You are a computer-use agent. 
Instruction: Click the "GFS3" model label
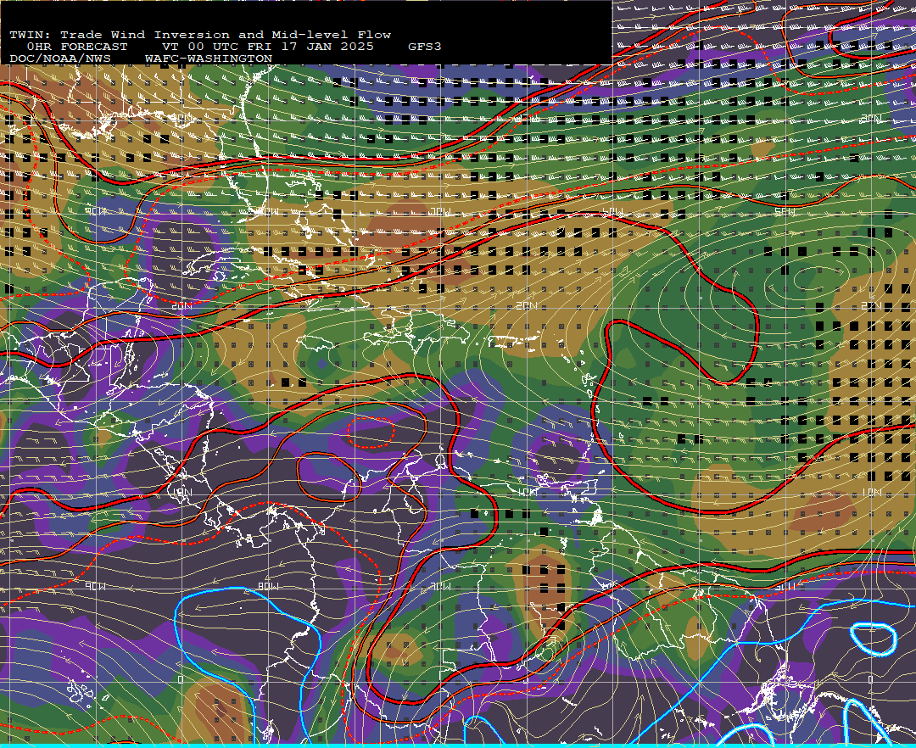(x=425, y=47)
